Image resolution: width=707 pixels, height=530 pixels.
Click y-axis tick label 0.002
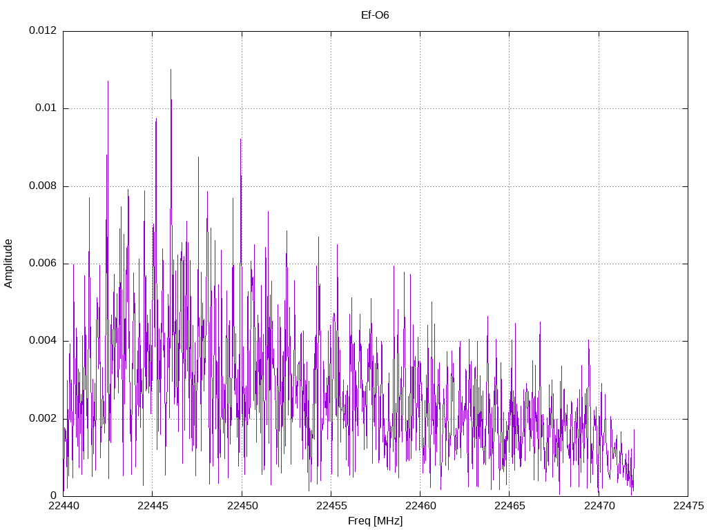coord(43,418)
